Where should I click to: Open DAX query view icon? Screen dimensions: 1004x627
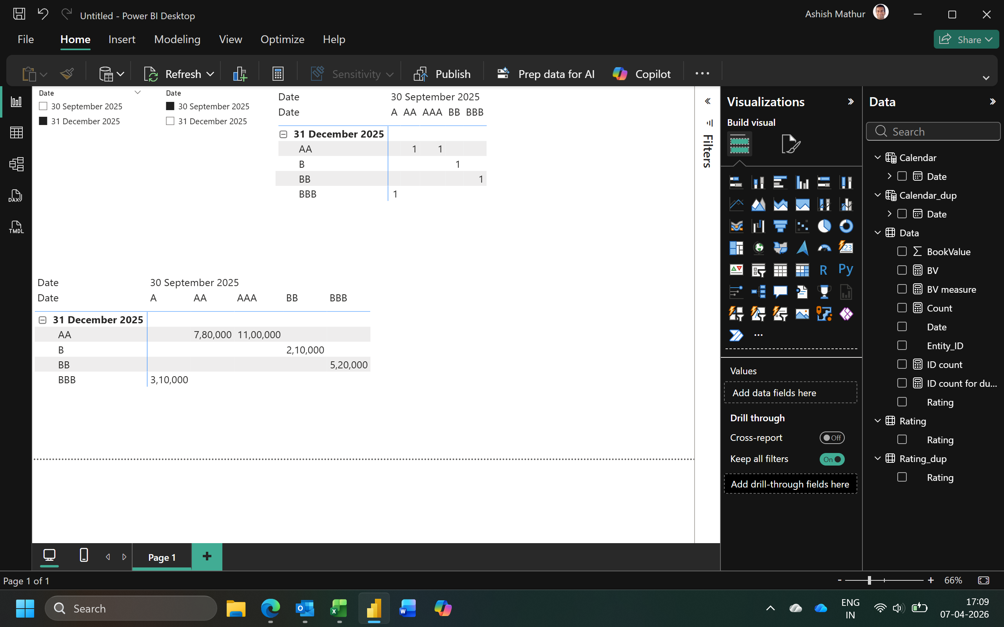[16, 196]
